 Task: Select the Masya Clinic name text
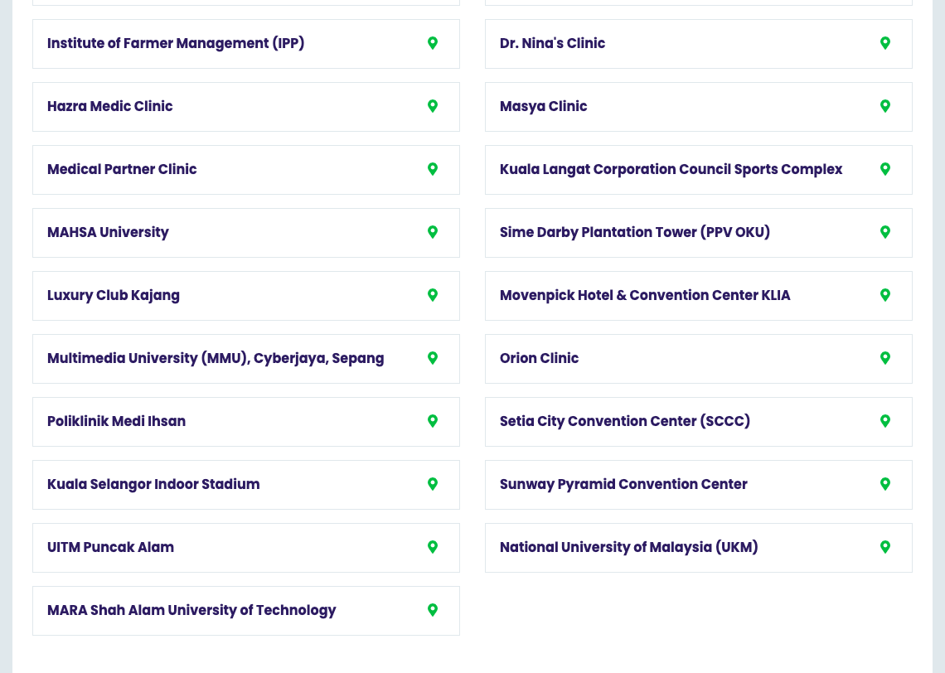pos(543,107)
